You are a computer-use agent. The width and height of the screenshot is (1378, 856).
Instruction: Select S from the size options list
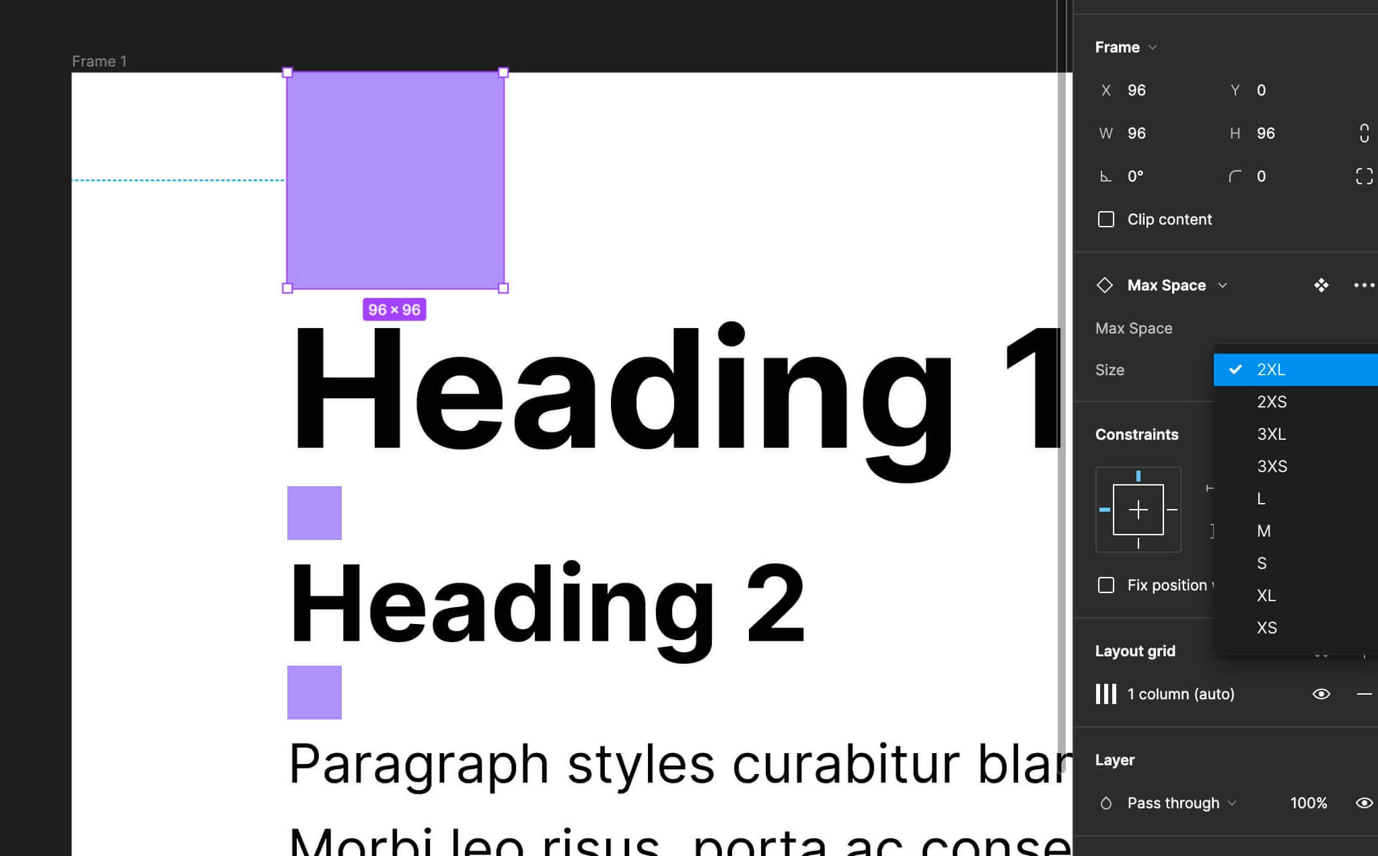(x=1262, y=562)
